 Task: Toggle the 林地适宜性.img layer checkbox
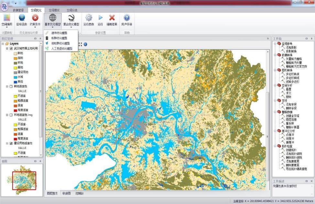[x=11, y=115]
